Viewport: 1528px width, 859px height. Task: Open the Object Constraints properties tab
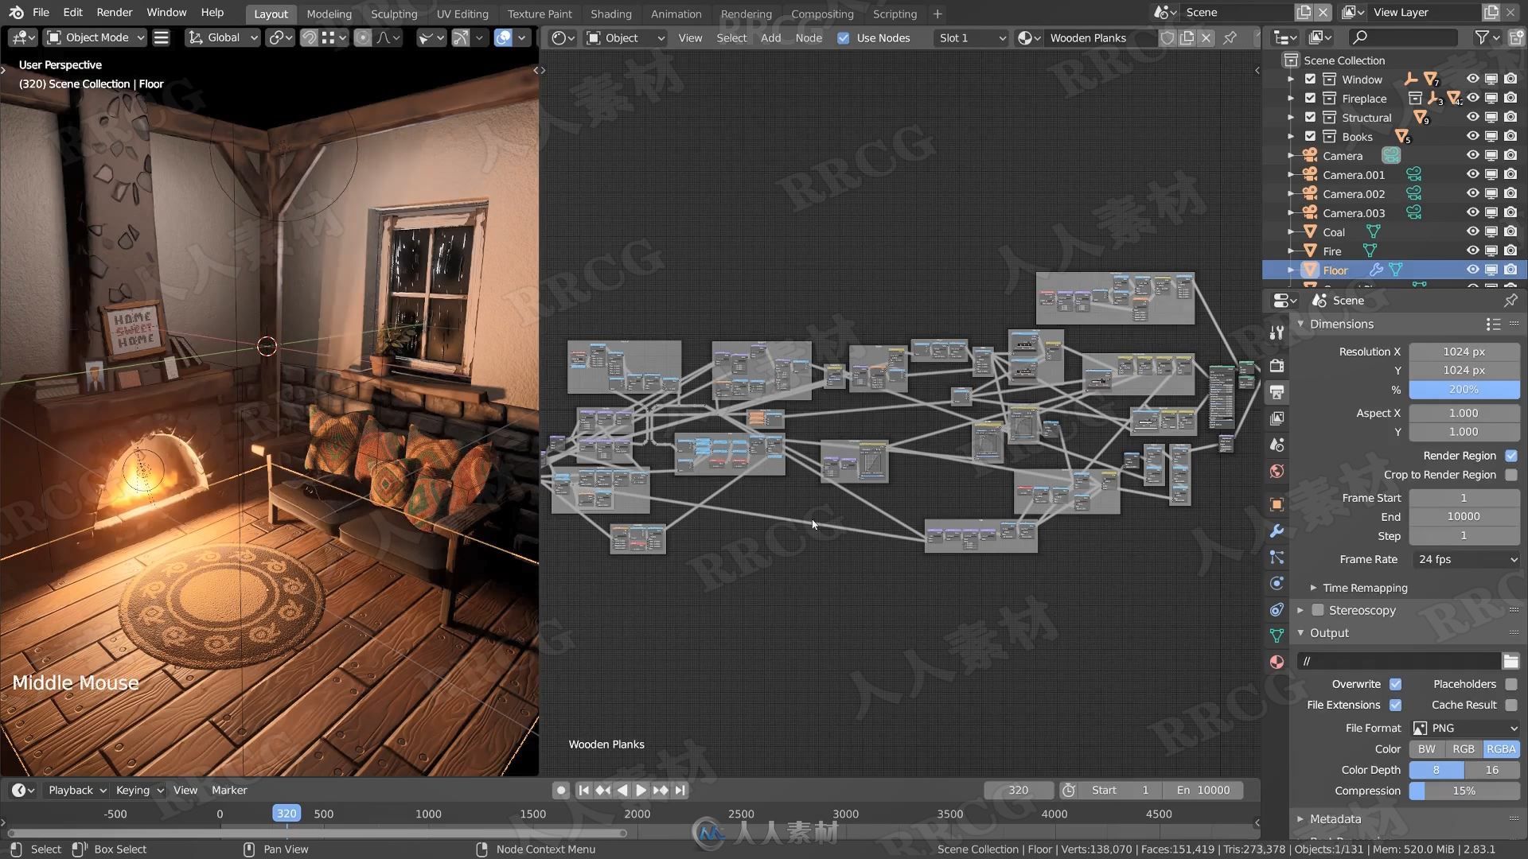click(1277, 610)
